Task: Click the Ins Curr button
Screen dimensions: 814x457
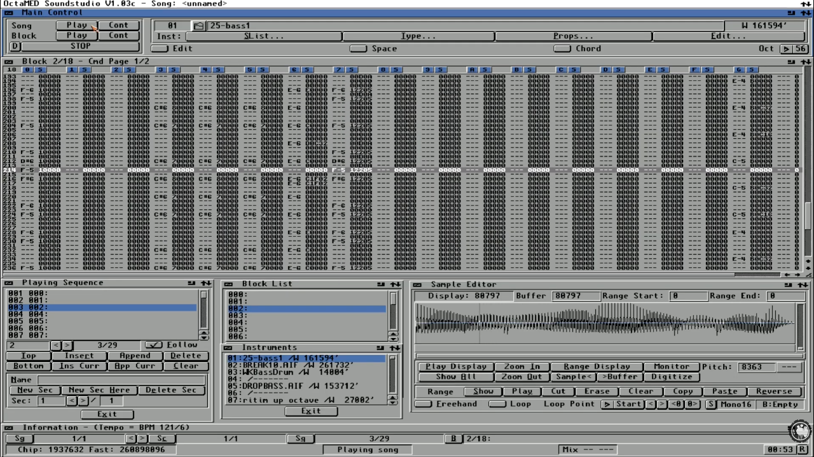Action: tap(79, 367)
